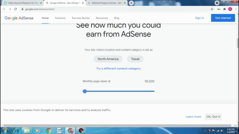Open the media player taskbar icon

point(37,131)
